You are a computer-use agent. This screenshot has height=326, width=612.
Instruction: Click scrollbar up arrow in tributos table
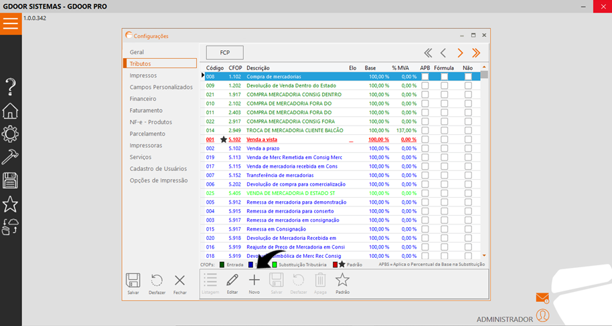pos(484,67)
